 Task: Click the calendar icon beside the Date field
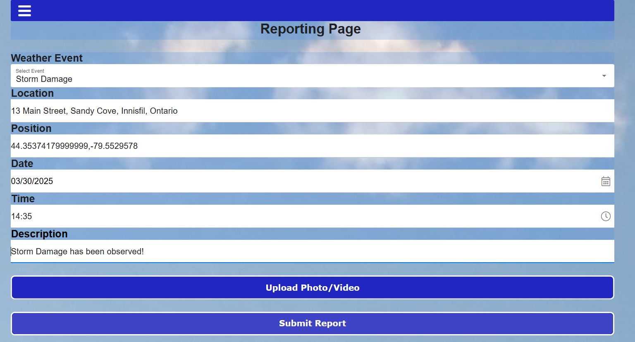[x=606, y=181]
